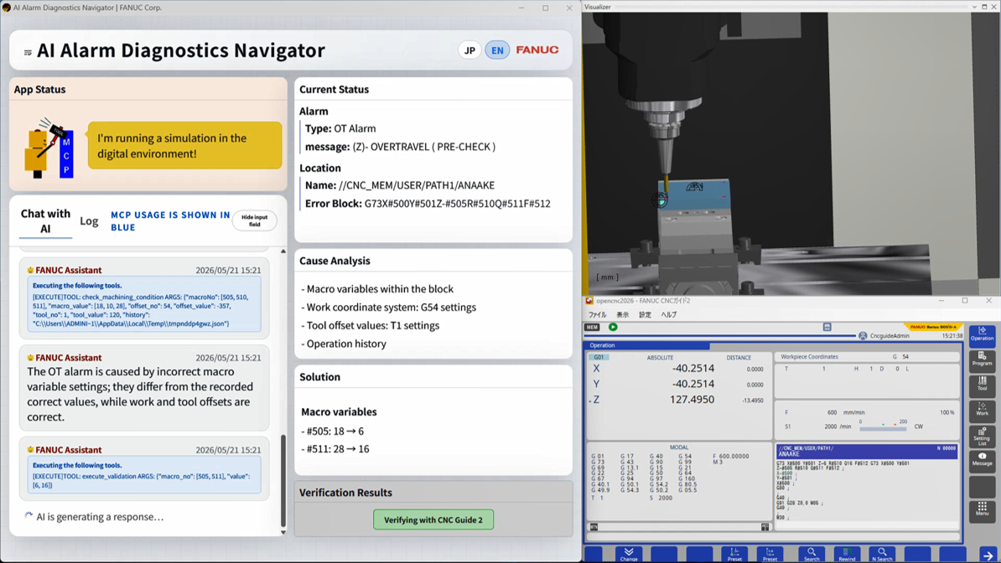Click the Change soft key

629,554
